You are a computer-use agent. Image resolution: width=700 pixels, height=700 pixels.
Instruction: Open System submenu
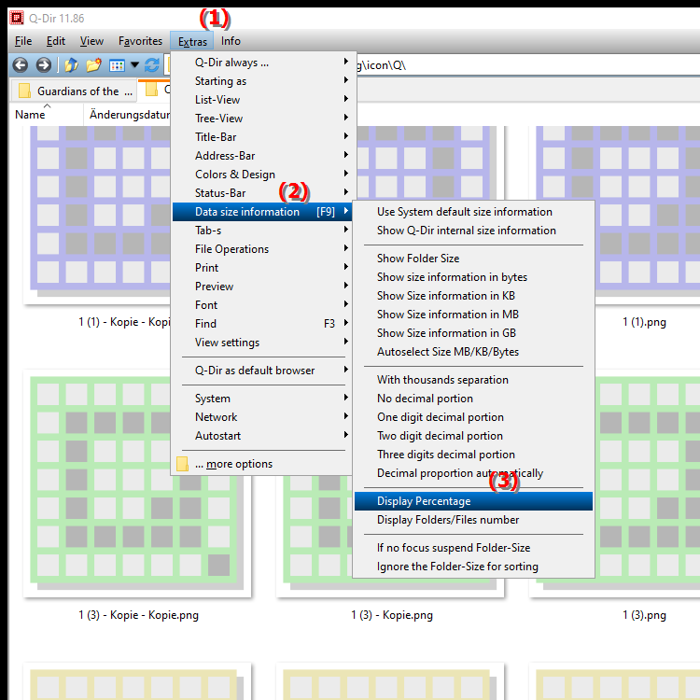[x=262, y=399]
